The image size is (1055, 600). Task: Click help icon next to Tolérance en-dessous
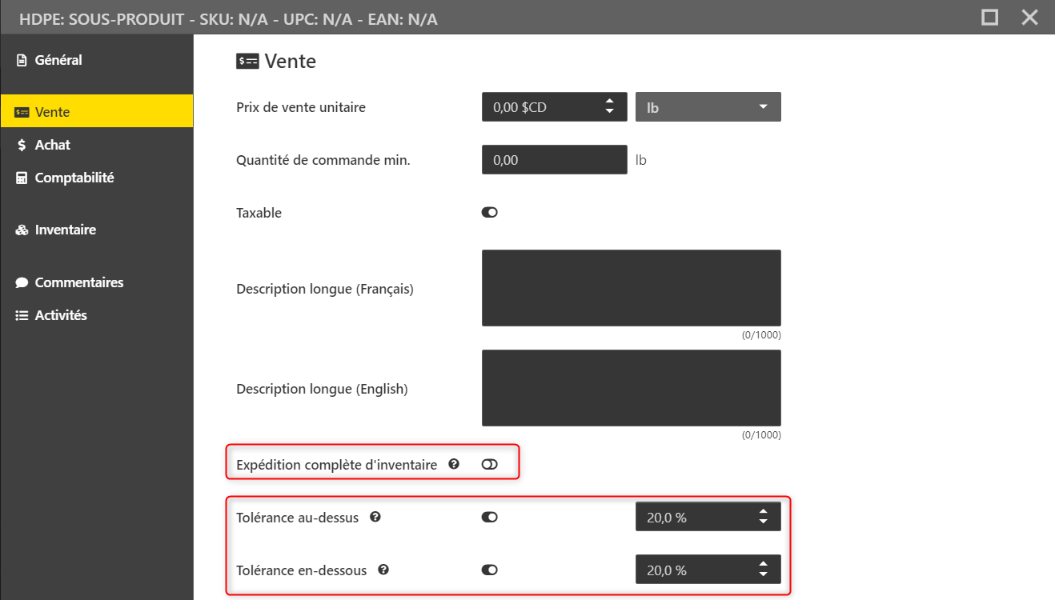pyautogui.click(x=383, y=570)
